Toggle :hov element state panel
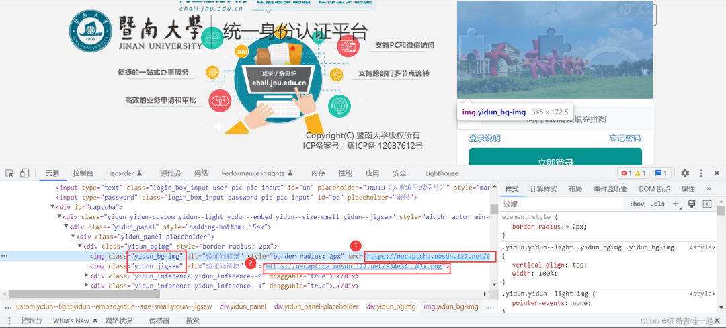The width and height of the screenshot is (726, 328). click(637, 204)
